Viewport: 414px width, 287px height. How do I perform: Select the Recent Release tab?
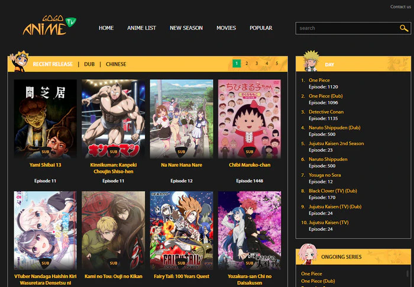coord(53,65)
